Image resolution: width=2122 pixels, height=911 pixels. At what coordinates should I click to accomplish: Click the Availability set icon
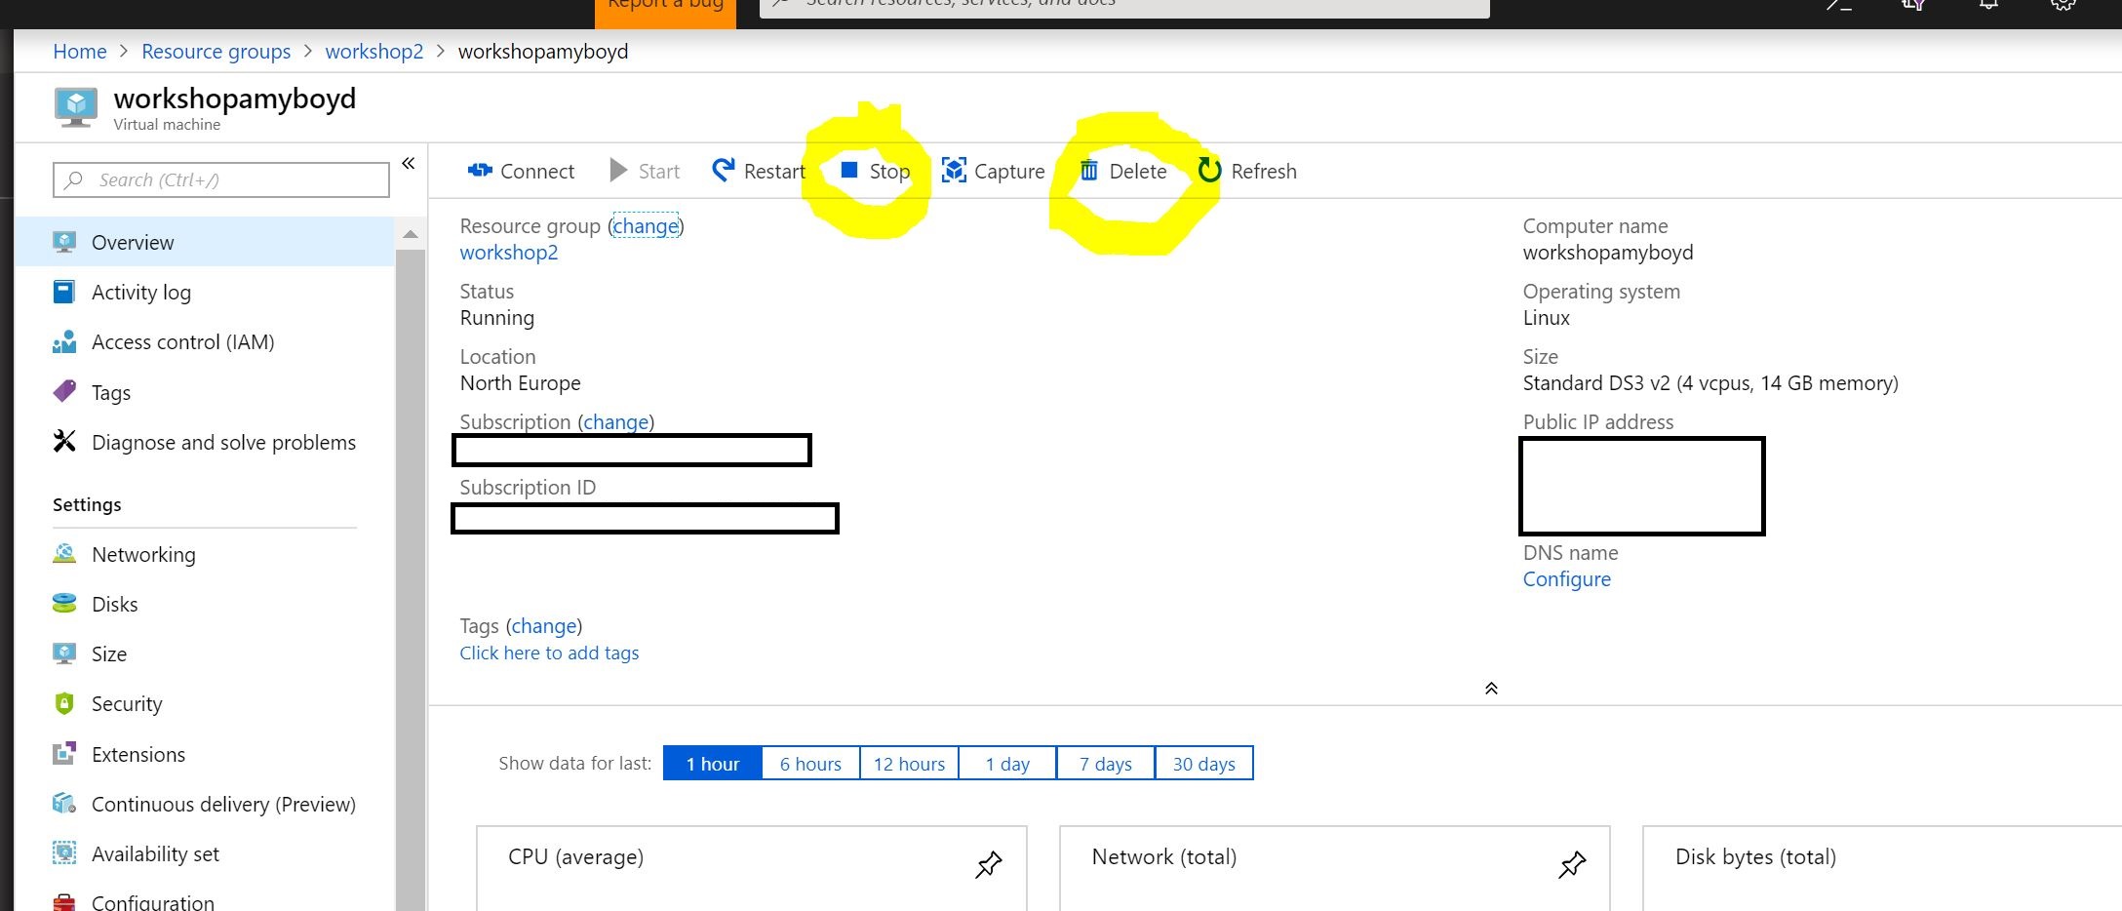[64, 852]
